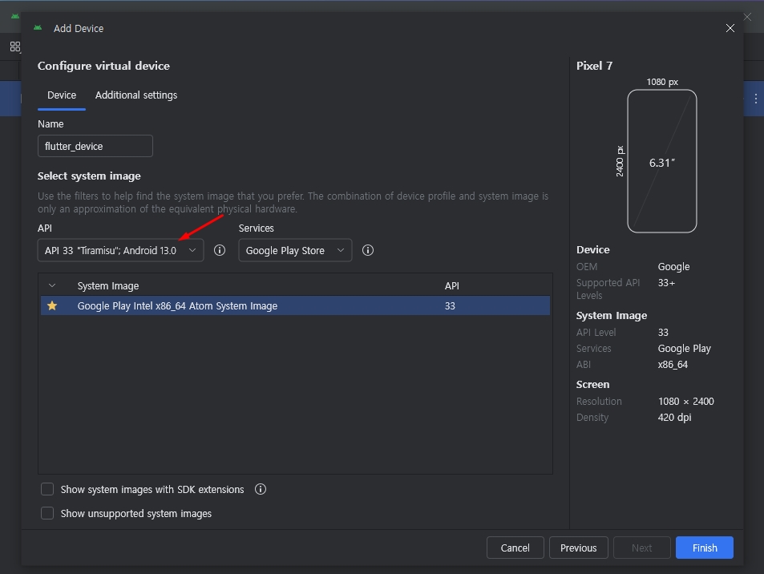Click the Next button
The image size is (764, 574).
(x=641, y=548)
